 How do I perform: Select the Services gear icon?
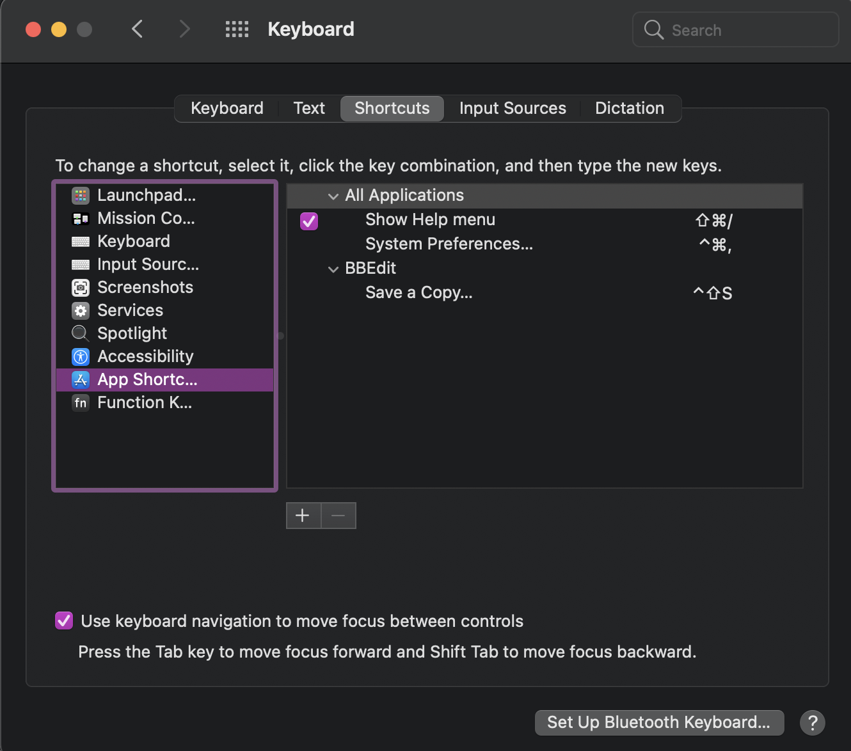tap(81, 311)
